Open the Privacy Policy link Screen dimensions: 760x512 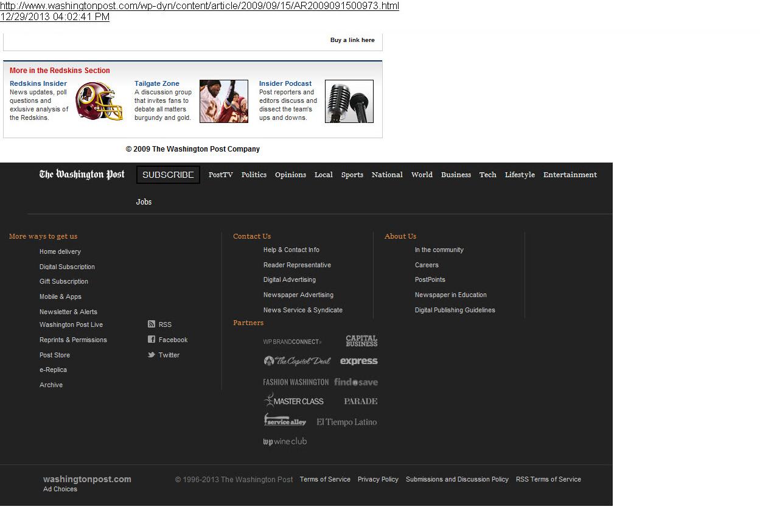pyautogui.click(x=378, y=480)
